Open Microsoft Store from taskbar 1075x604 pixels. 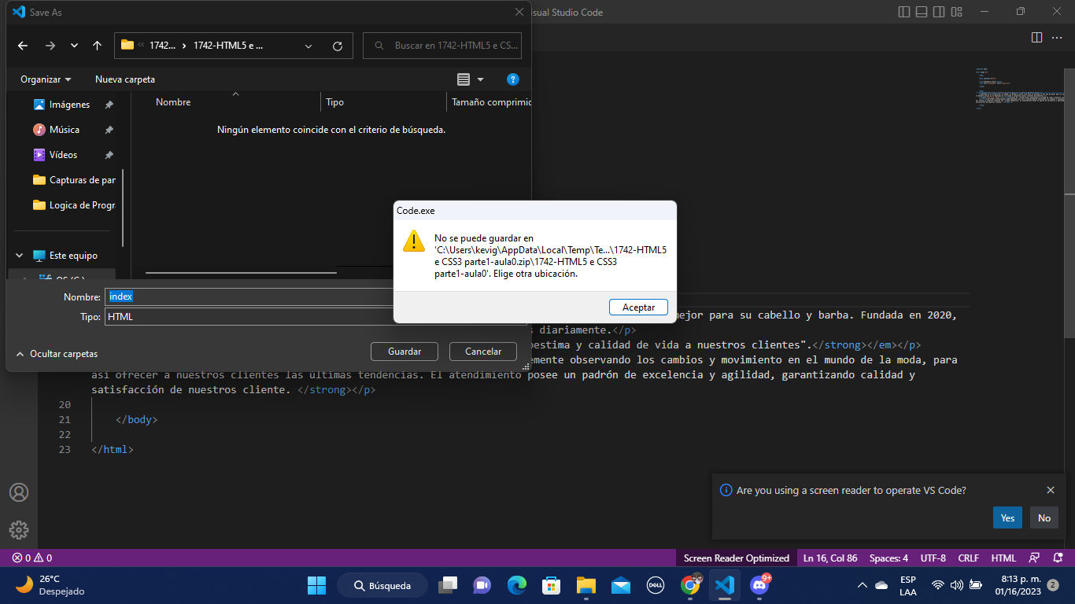click(x=551, y=585)
